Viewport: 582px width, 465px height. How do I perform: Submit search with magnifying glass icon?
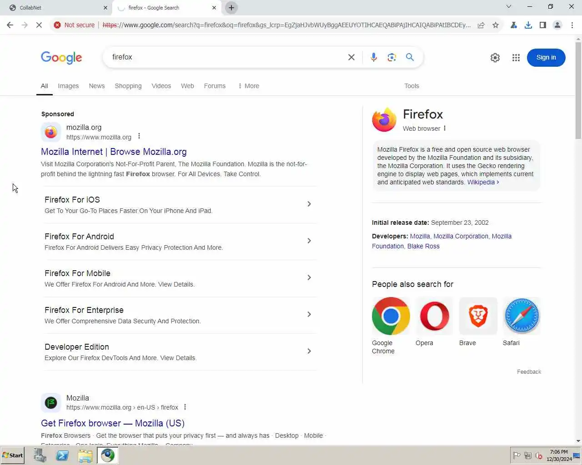point(410,57)
